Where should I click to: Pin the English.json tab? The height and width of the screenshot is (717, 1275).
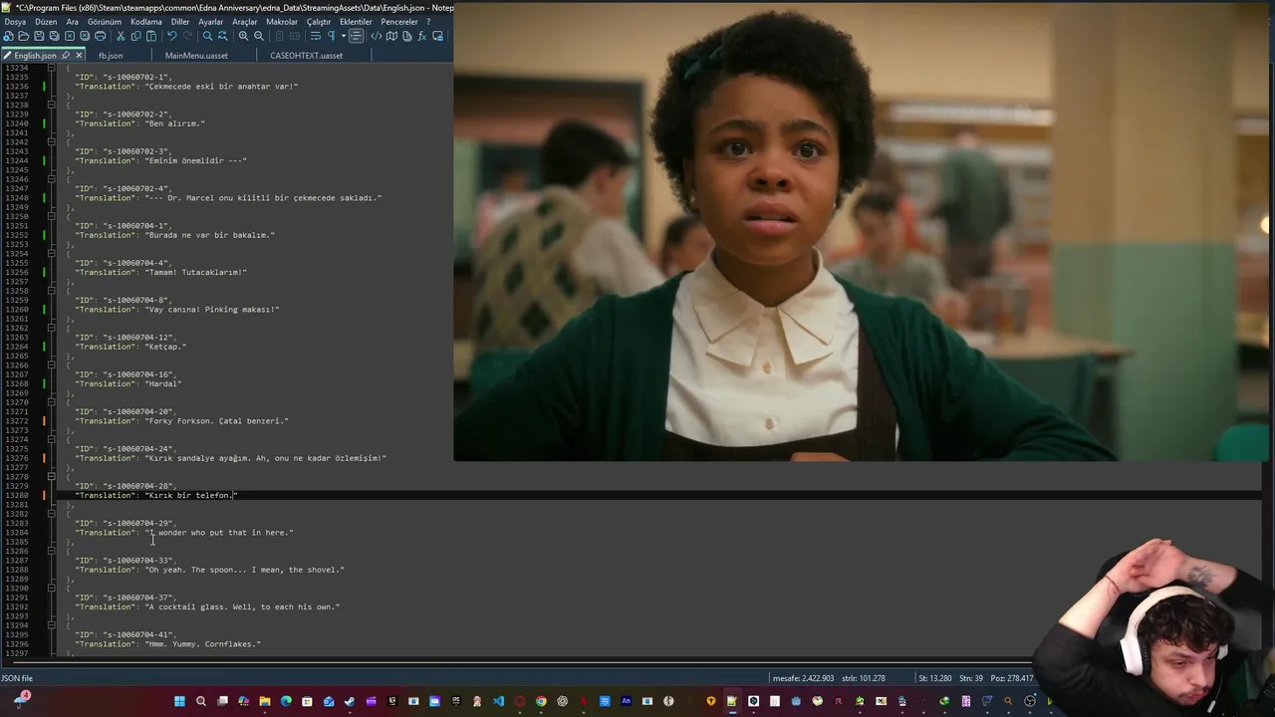click(66, 56)
